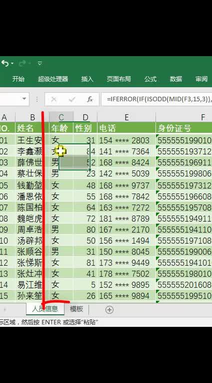
Task: Open the Insert Function fx icon
Action: [90, 99]
